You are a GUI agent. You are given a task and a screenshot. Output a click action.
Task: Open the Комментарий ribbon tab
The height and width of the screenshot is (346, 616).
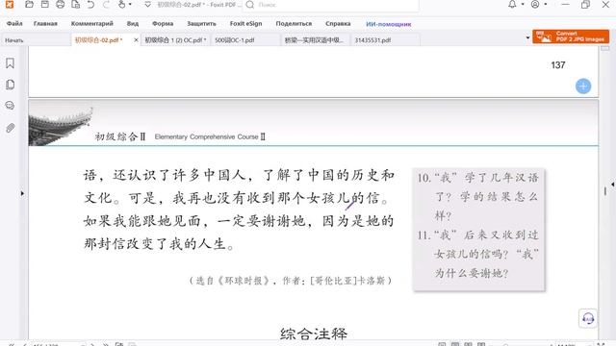pyautogui.click(x=92, y=23)
